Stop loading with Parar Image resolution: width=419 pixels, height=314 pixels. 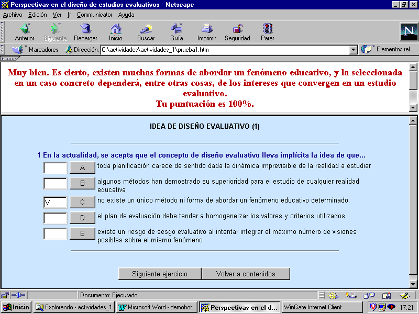coord(268,32)
